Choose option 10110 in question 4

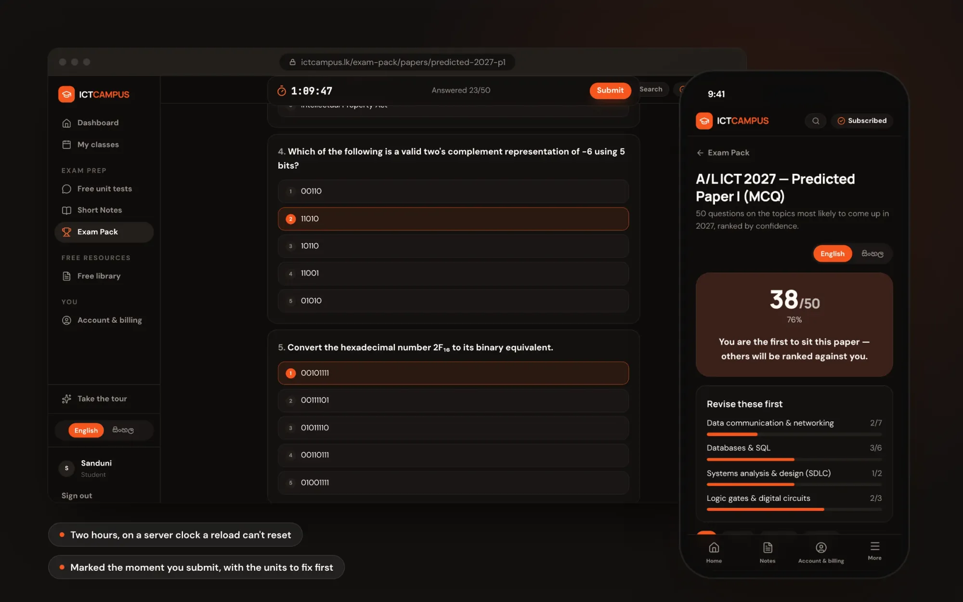453,246
